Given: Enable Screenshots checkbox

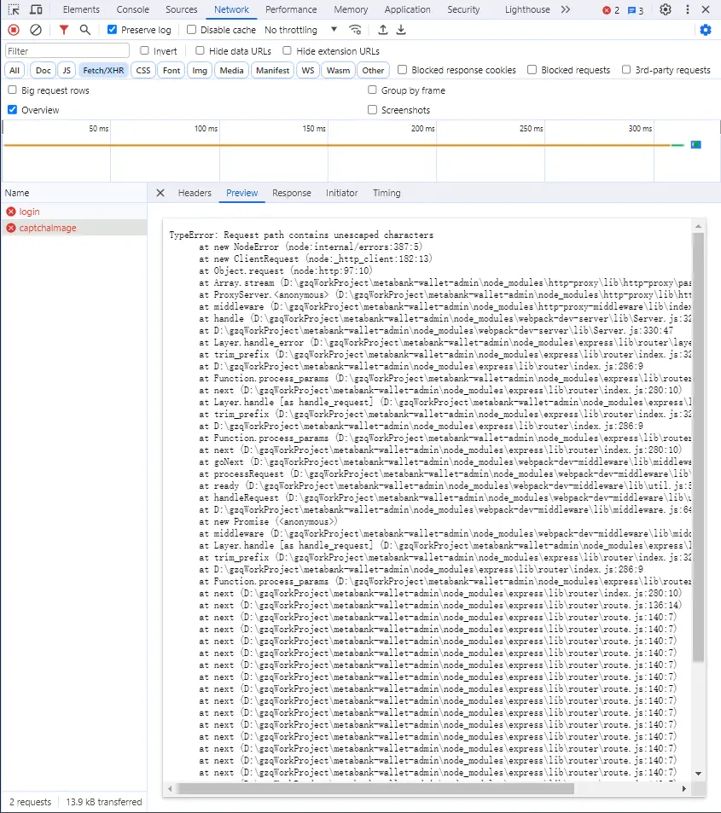Looking at the screenshot, I should click(372, 109).
